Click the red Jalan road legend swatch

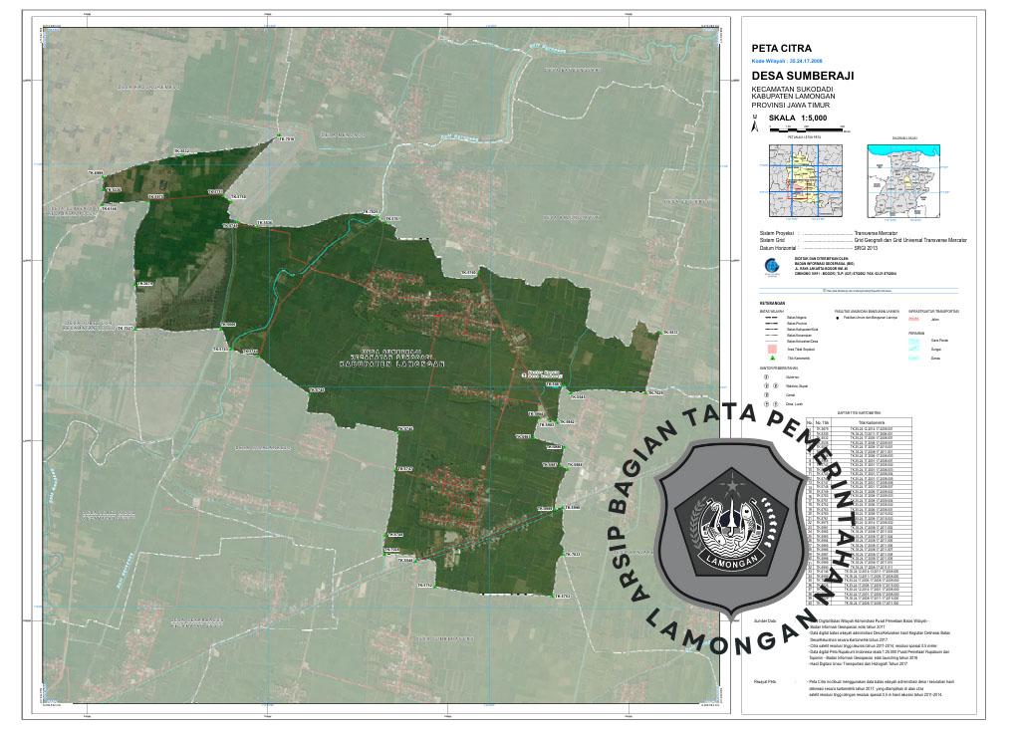coord(915,319)
